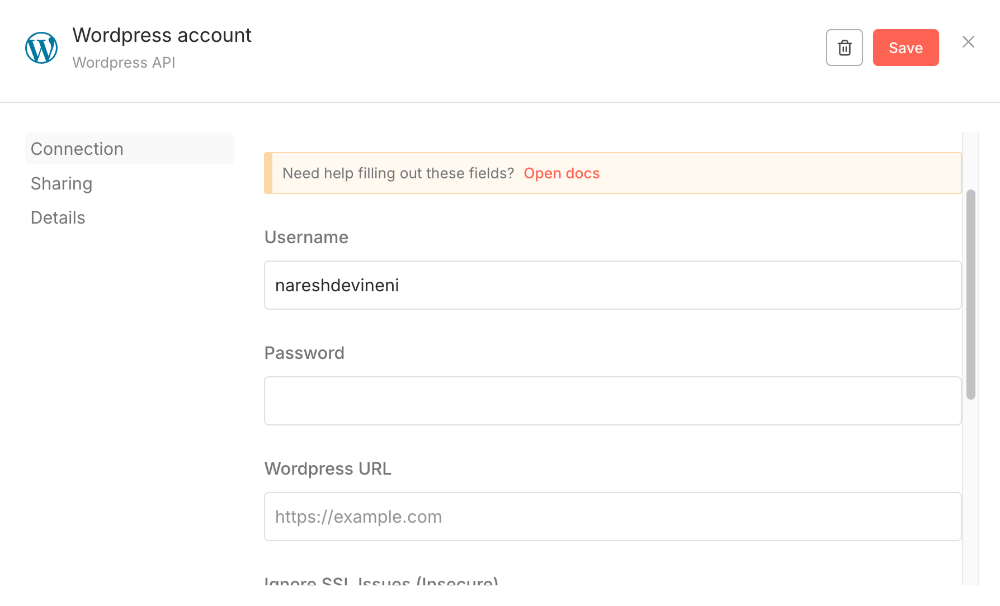The height and width of the screenshot is (606, 1000).
Task: Switch to the Connection tab
Action: [x=77, y=149]
